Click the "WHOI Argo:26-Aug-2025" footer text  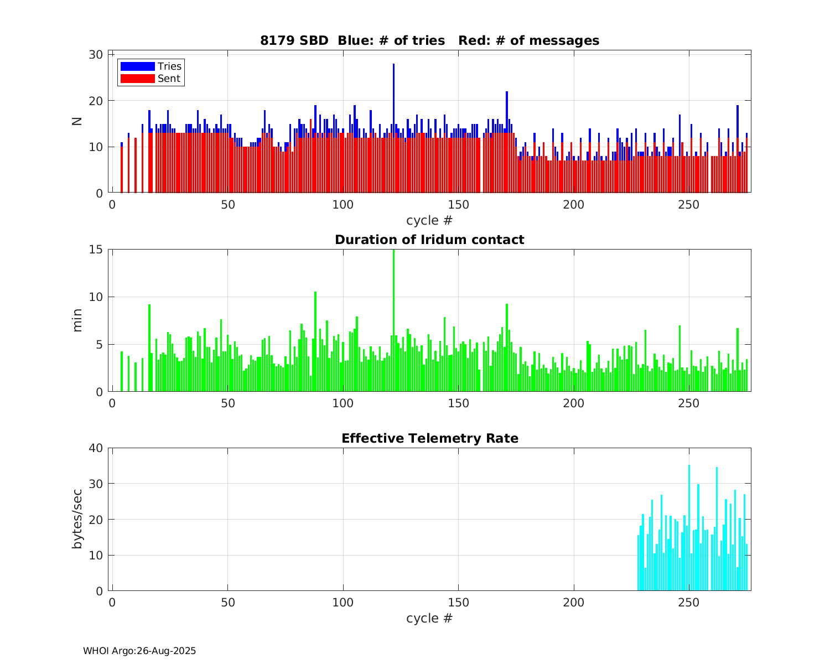(x=139, y=651)
